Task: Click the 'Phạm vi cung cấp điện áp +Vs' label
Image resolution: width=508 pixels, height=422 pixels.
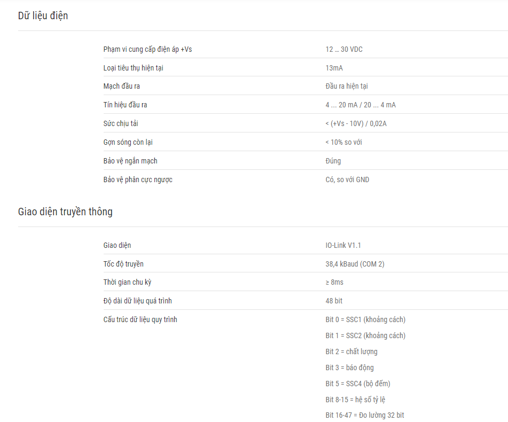Action: click(147, 49)
